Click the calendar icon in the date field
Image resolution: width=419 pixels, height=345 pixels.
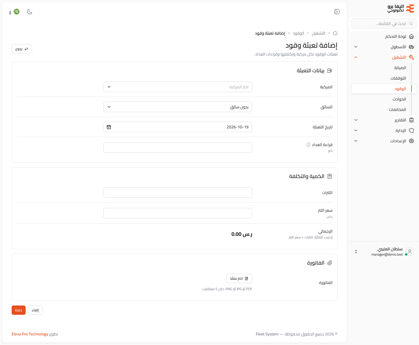click(x=109, y=127)
